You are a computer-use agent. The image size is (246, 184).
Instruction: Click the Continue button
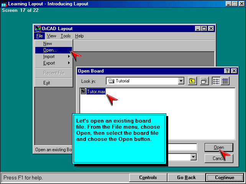[x=225, y=178]
